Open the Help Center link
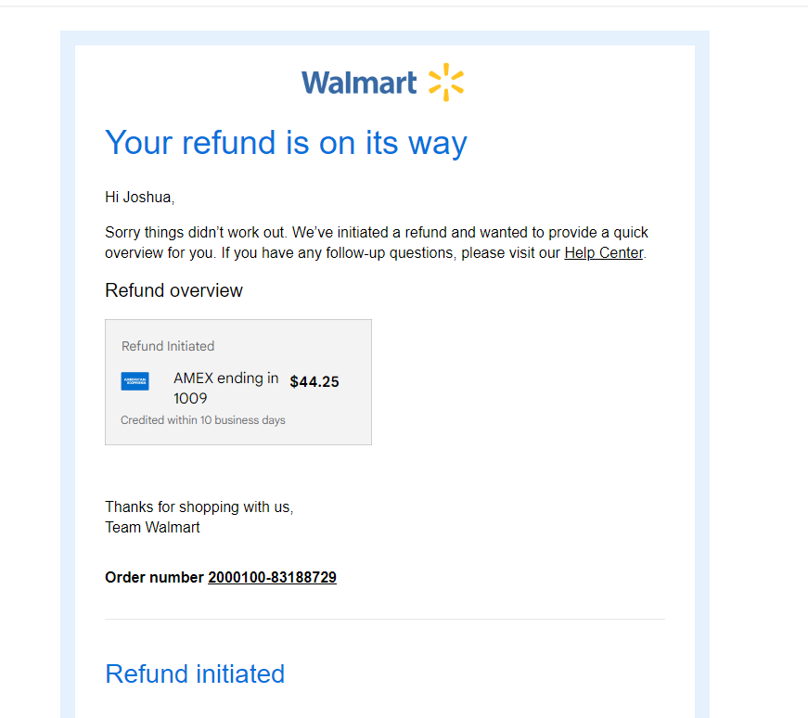The image size is (808, 718). click(603, 253)
